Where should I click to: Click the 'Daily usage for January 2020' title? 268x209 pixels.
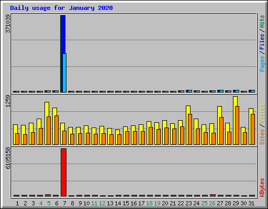coord(61,8)
